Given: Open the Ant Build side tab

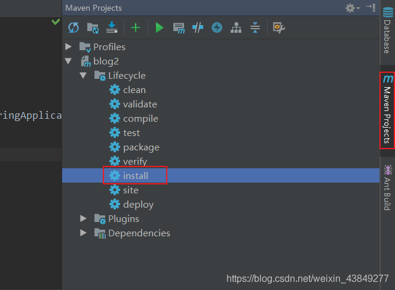Looking at the screenshot, I should [x=387, y=187].
